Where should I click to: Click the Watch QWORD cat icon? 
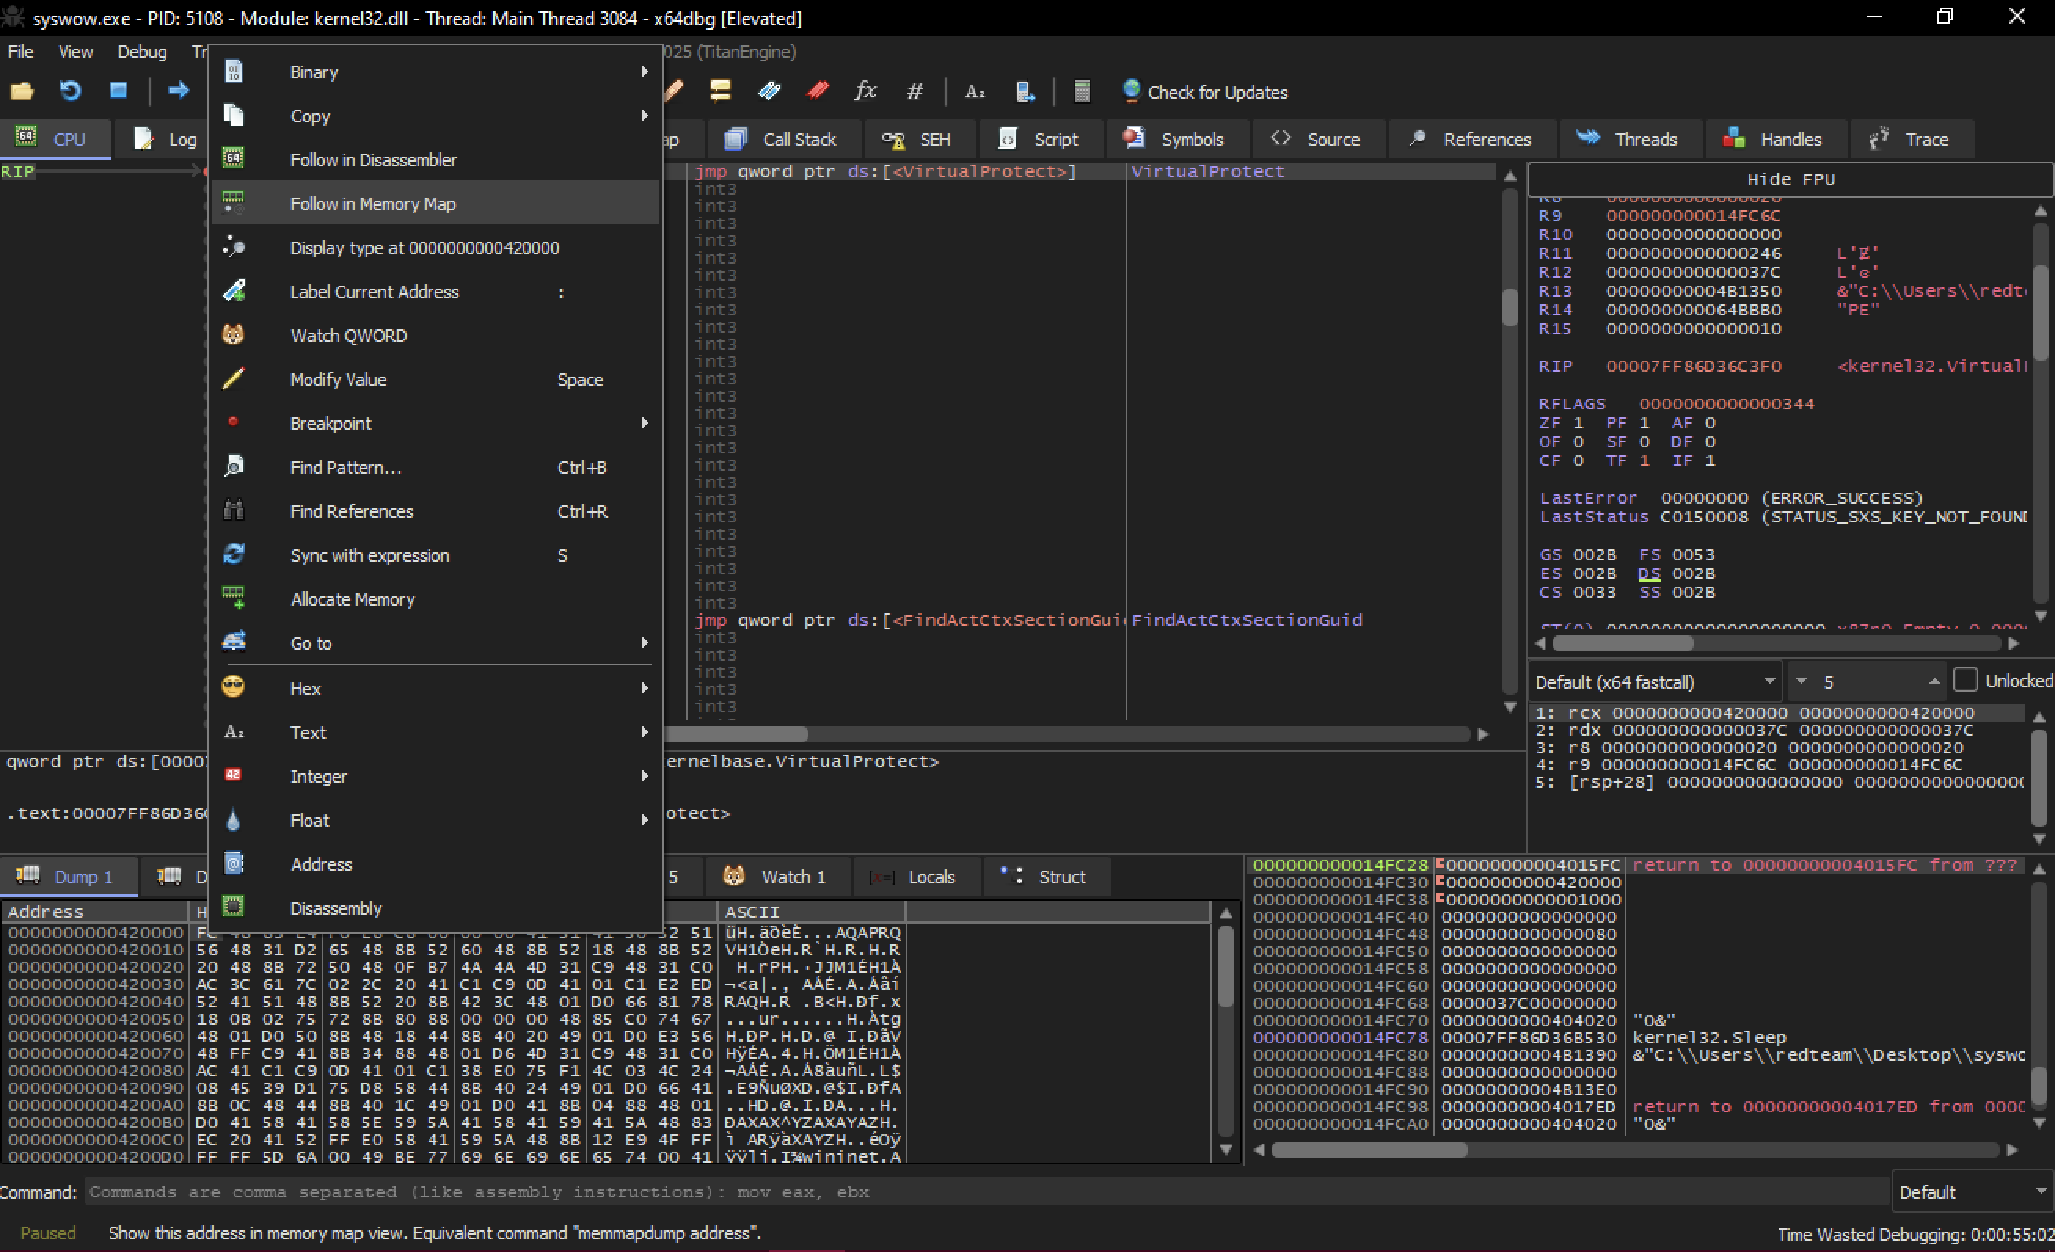click(234, 335)
